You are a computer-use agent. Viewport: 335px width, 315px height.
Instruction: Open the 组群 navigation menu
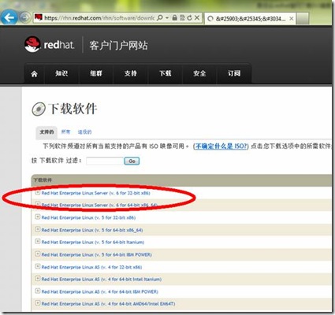pyautogui.click(x=96, y=73)
